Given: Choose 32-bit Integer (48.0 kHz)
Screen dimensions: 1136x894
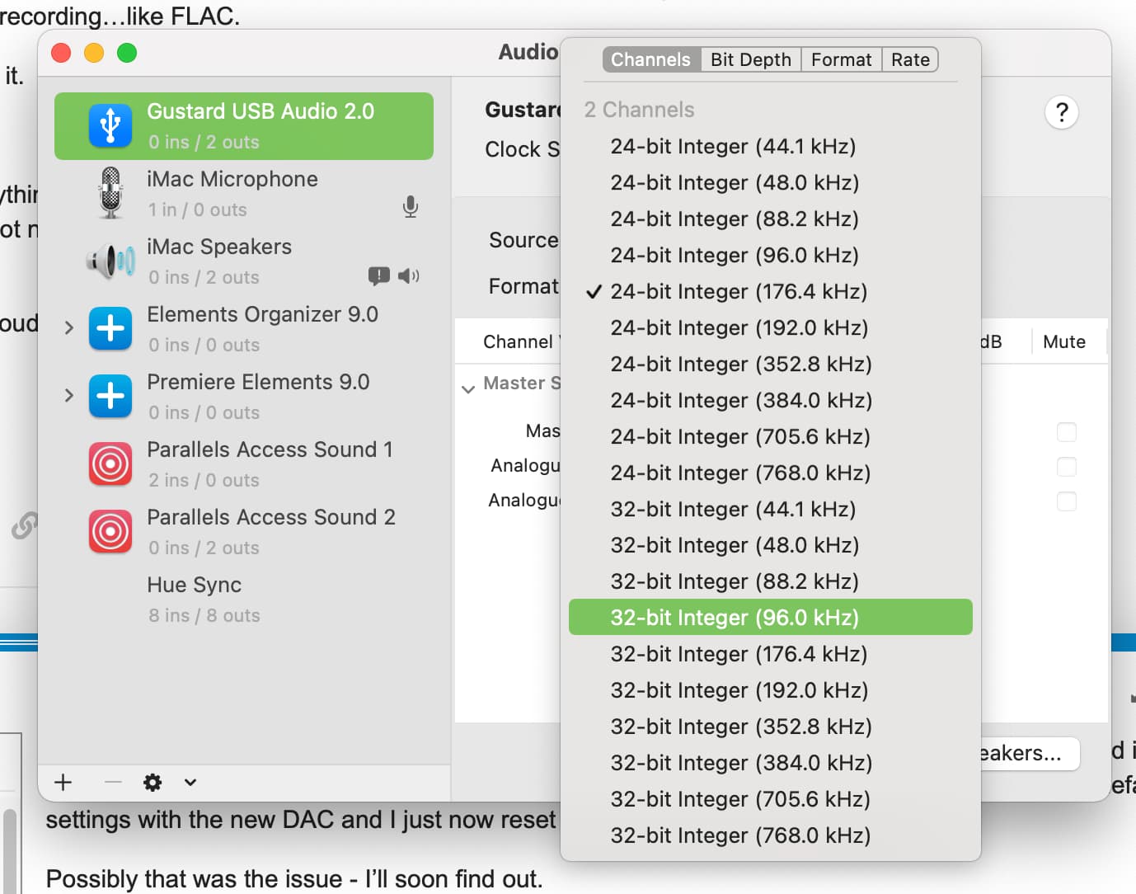Looking at the screenshot, I should [x=771, y=545].
